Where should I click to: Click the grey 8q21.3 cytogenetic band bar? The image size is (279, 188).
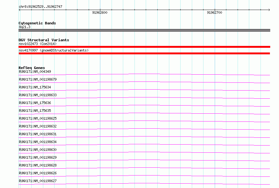pos(144,30)
